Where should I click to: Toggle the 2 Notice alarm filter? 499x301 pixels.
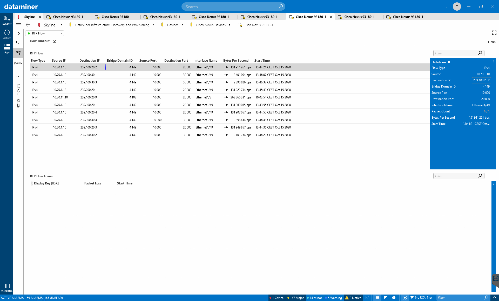(x=353, y=298)
